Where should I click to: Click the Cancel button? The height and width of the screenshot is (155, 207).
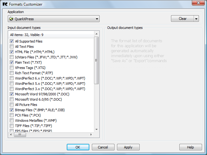(x=103, y=147)
